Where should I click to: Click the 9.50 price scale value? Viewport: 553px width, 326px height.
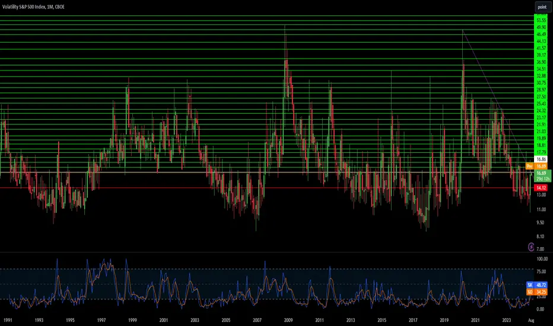(x=541, y=222)
